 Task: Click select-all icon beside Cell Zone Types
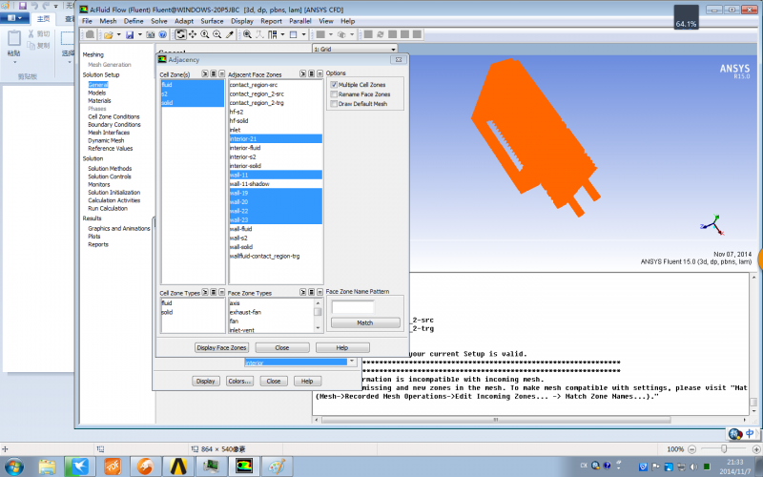(x=213, y=293)
